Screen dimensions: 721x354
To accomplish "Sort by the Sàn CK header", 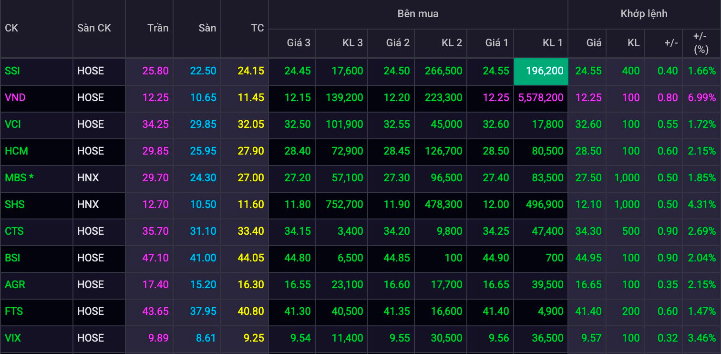I will pos(94,28).
